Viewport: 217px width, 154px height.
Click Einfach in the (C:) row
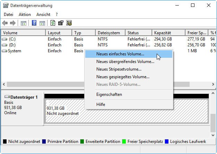click(x=54, y=39)
